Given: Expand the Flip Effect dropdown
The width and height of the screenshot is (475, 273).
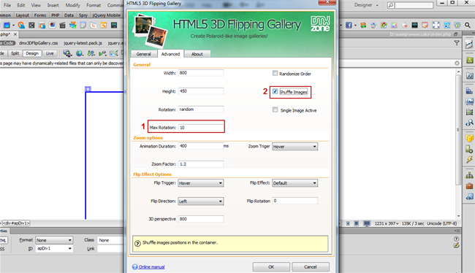Looking at the screenshot, I should [294, 183].
